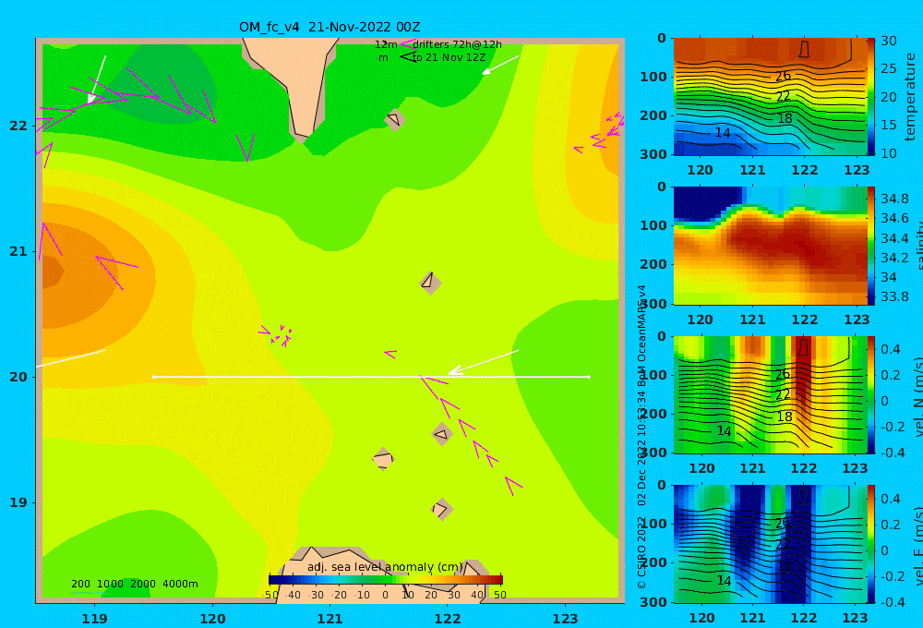Click the '0.4' value on vel. N color bar
923x628 pixels.
tap(891, 349)
